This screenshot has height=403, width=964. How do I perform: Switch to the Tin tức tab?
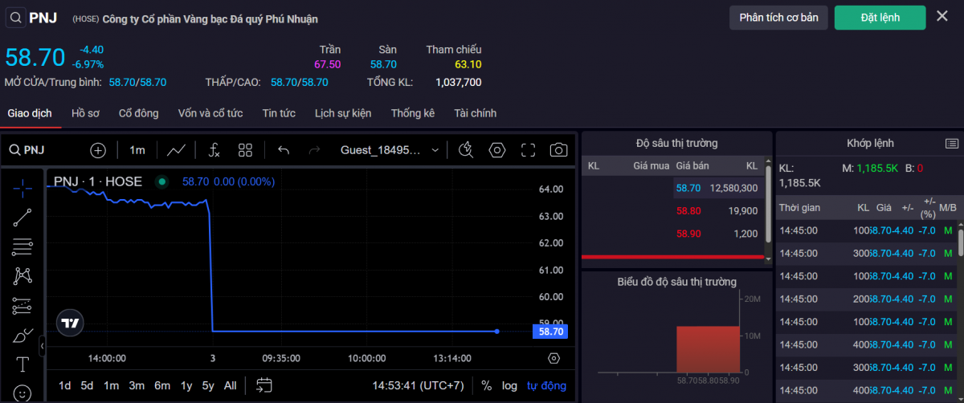point(279,113)
